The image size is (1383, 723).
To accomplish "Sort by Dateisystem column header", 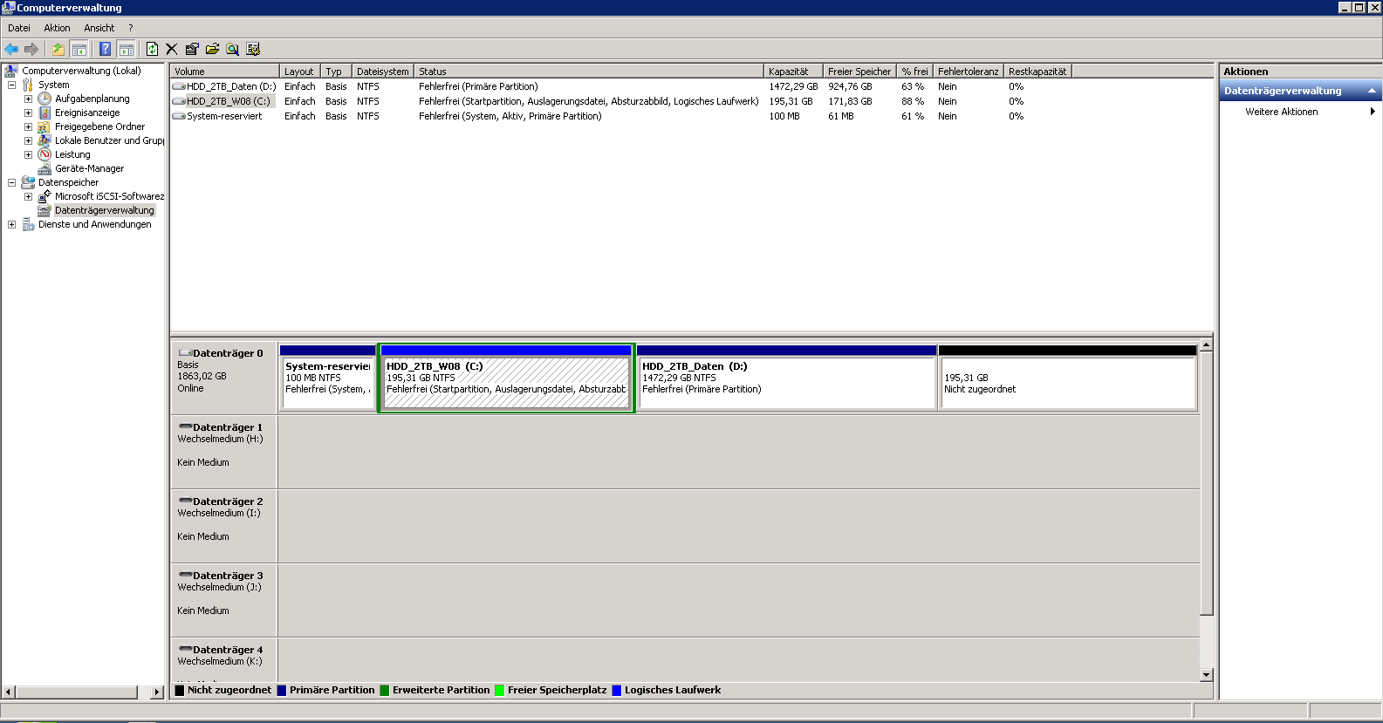I will pos(382,72).
